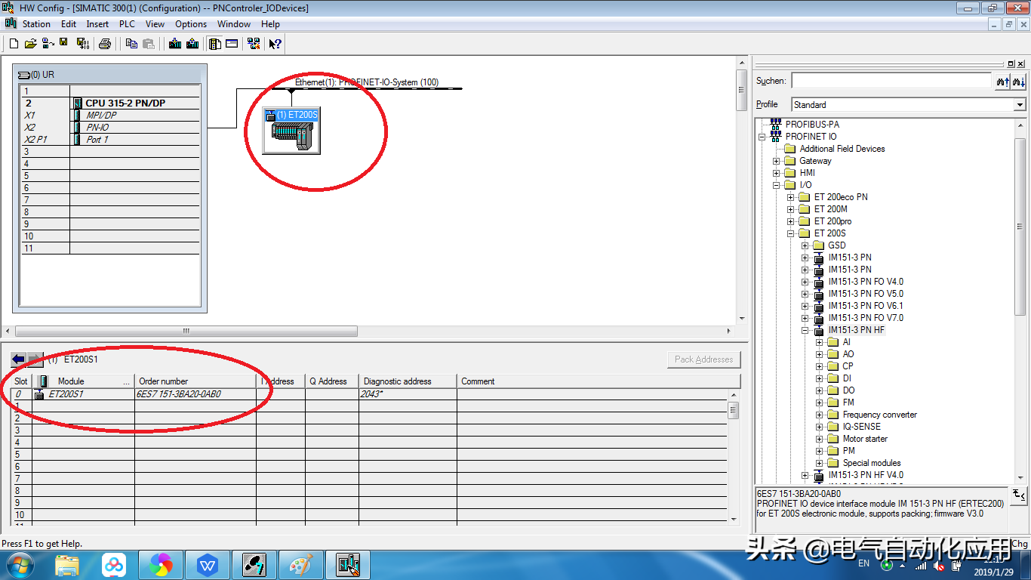
Task: Click the Print toolbar icon
Action: click(105, 44)
